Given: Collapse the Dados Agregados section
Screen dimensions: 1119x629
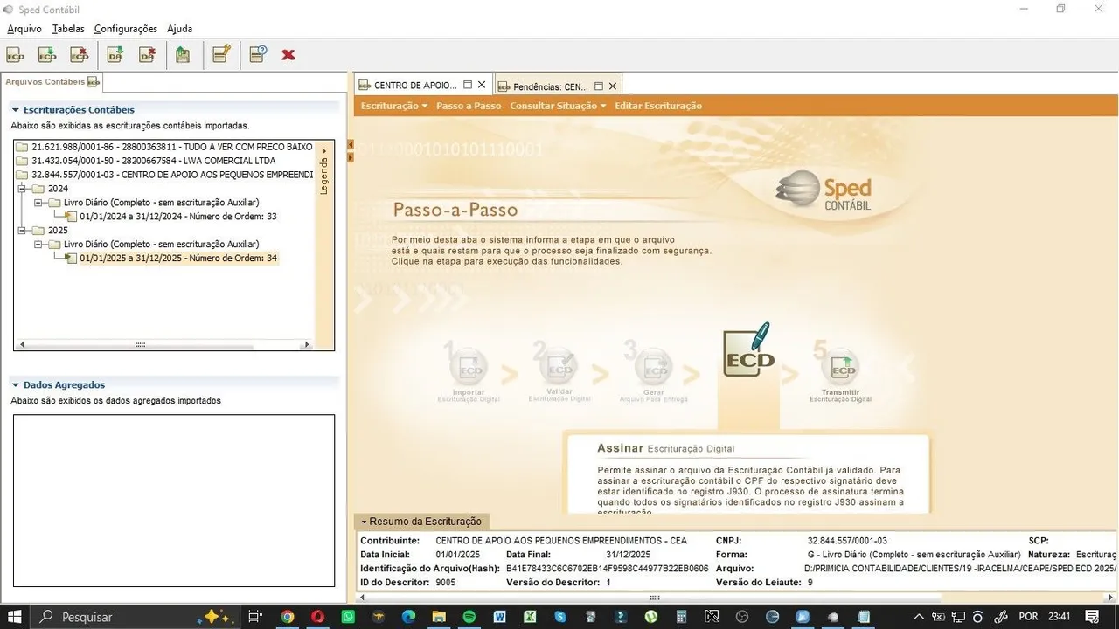Looking at the screenshot, I should (x=15, y=384).
